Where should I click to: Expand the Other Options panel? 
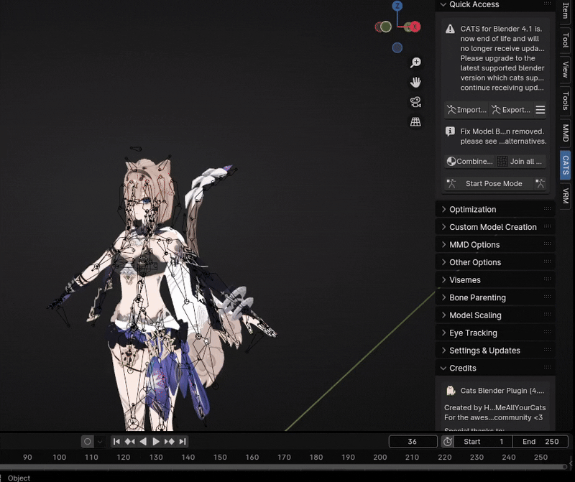(x=495, y=262)
